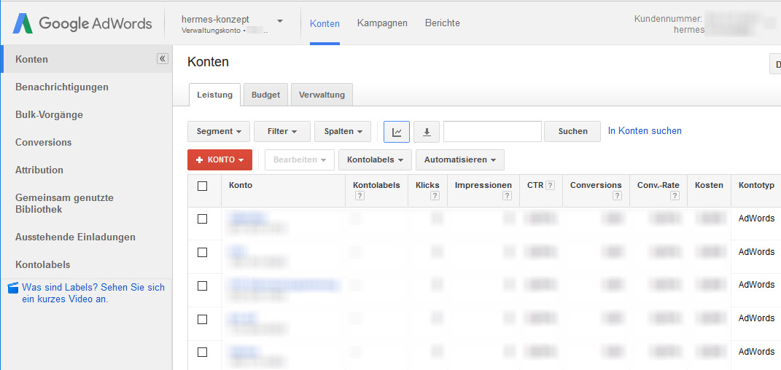Tick the select-all checkbox in table header

pyautogui.click(x=202, y=186)
